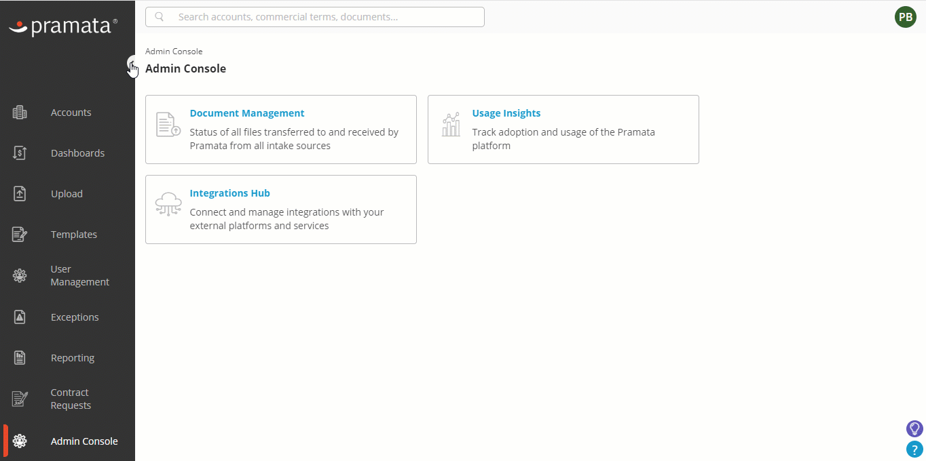
Task: Open the PB user profile avatar
Action: [906, 17]
